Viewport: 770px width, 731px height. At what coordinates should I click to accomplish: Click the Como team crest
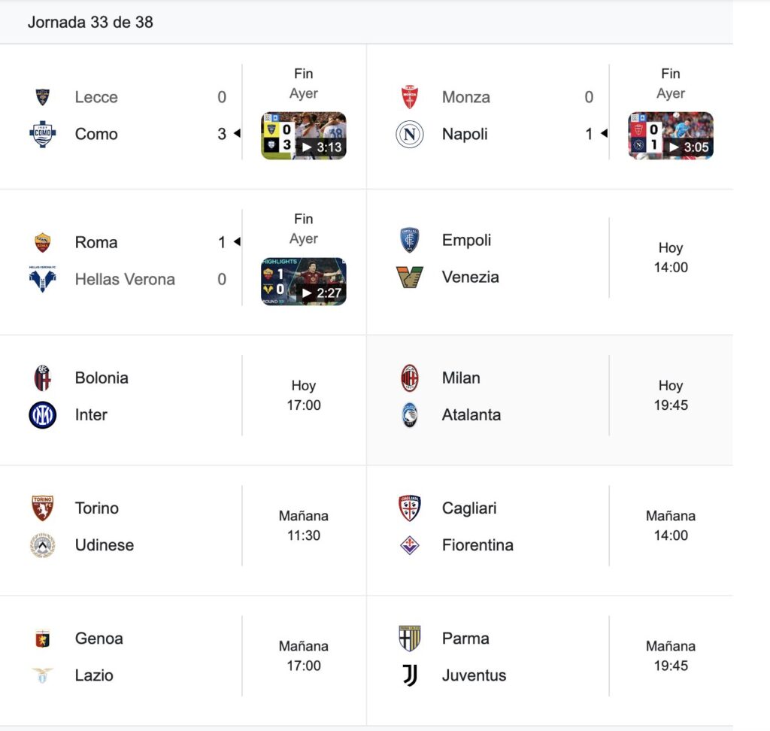click(x=43, y=134)
